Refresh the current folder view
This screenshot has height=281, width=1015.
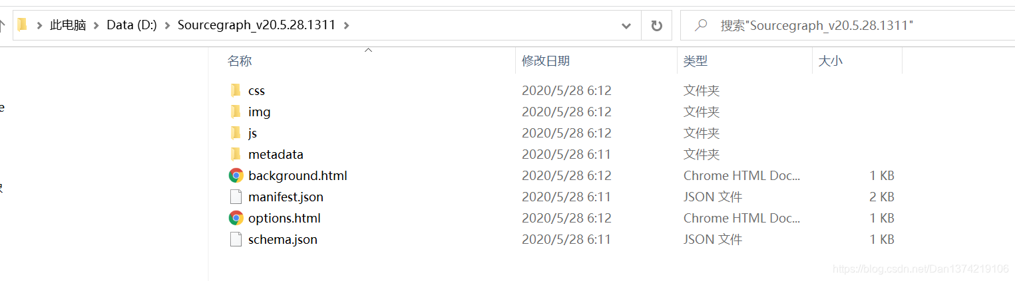pyautogui.click(x=657, y=26)
